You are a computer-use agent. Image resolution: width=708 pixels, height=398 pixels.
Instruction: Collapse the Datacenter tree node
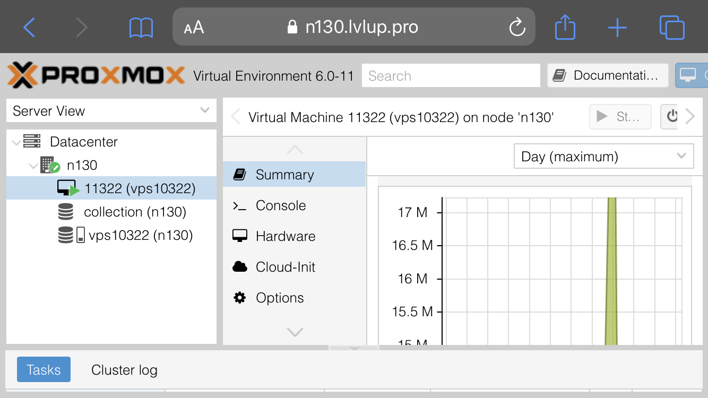(x=16, y=142)
